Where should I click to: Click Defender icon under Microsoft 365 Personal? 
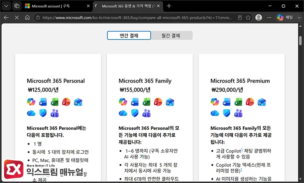(x=43, y=113)
